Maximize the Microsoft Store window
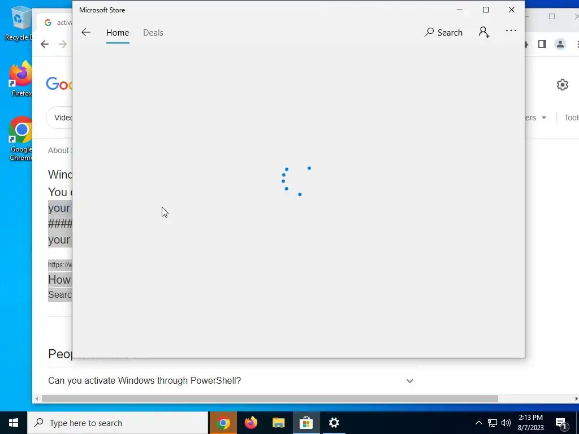The width and height of the screenshot is (579, 434). click(x=486, y=10)
